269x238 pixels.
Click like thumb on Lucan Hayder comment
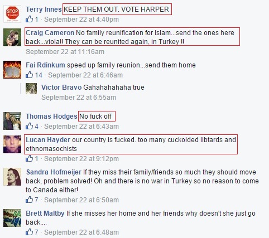(29, 158)
